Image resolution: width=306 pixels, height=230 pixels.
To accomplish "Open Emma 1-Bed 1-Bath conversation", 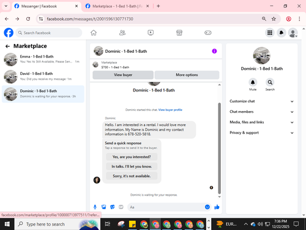I will click(x=43, y=59).
